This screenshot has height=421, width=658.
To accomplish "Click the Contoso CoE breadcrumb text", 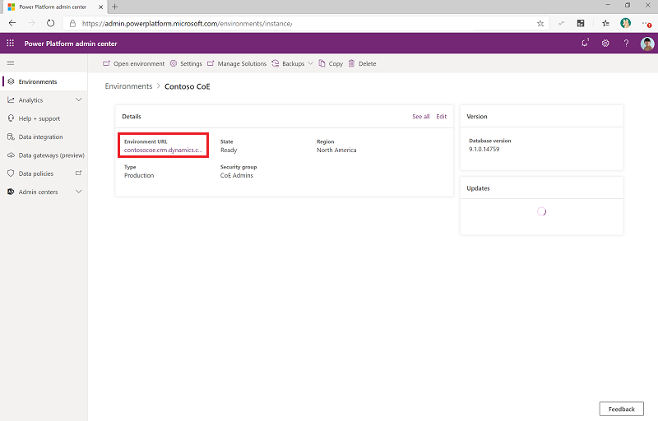I will 188,86.
